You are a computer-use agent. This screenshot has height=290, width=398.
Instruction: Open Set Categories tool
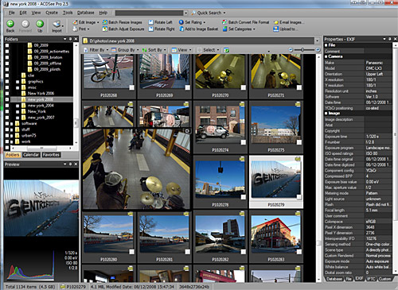[239, 29]
